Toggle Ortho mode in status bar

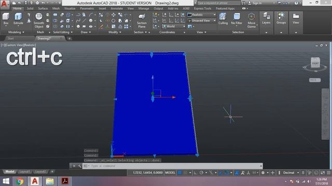(x=196, y=173)
